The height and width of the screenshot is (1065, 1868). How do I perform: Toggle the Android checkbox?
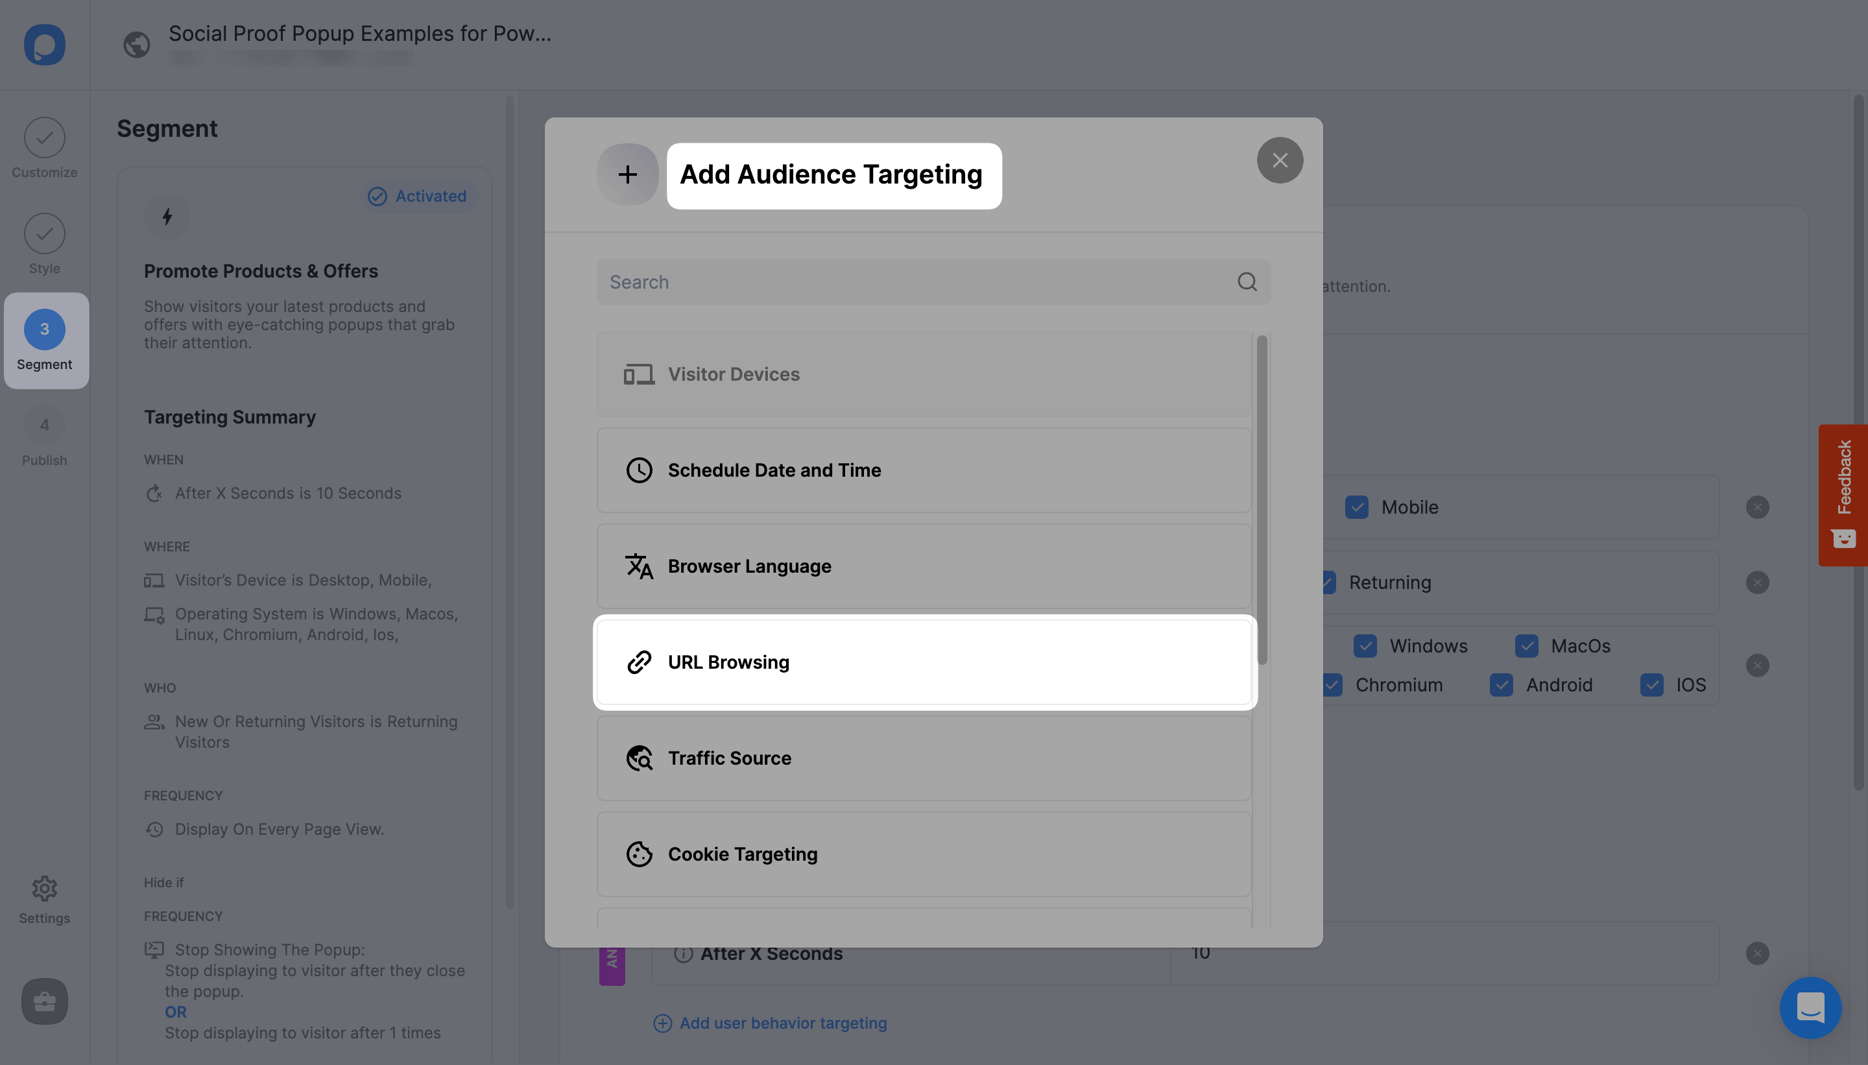(1502, 685)
